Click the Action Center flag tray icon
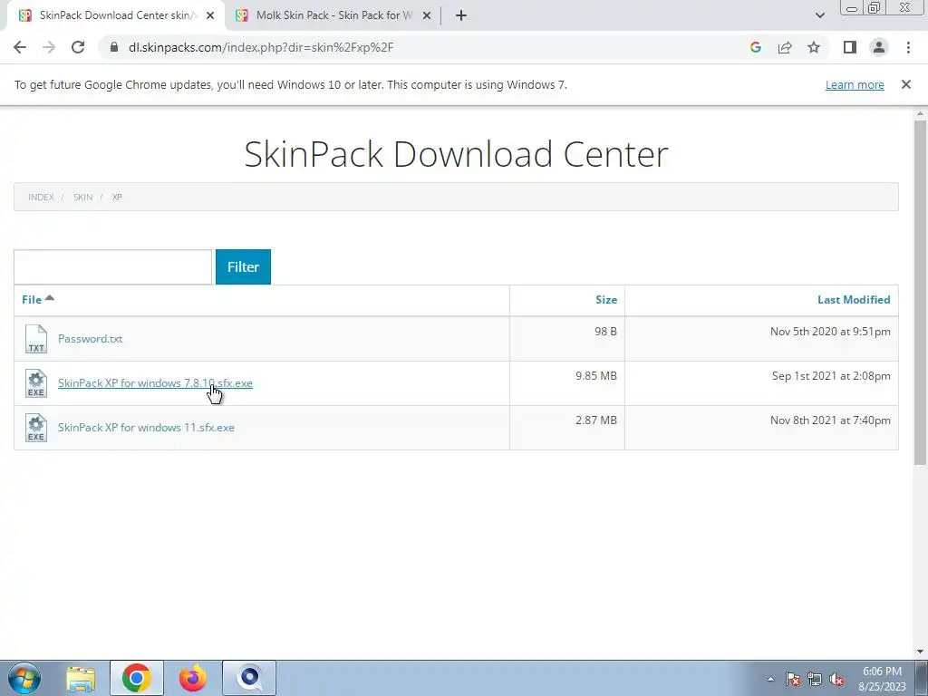The image size is (928, 696). pos(793,679)
